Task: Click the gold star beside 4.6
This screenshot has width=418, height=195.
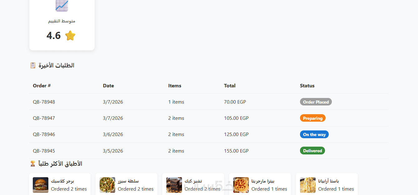Action: [x=70, y=36]
